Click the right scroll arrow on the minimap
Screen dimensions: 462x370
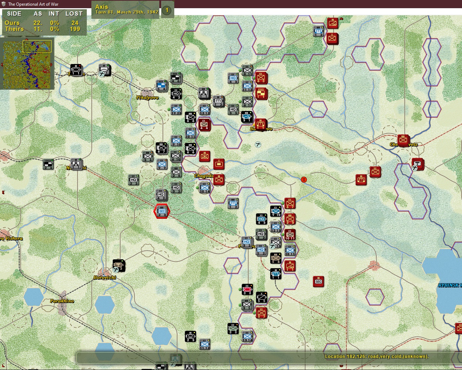click(x=52, y=64)
